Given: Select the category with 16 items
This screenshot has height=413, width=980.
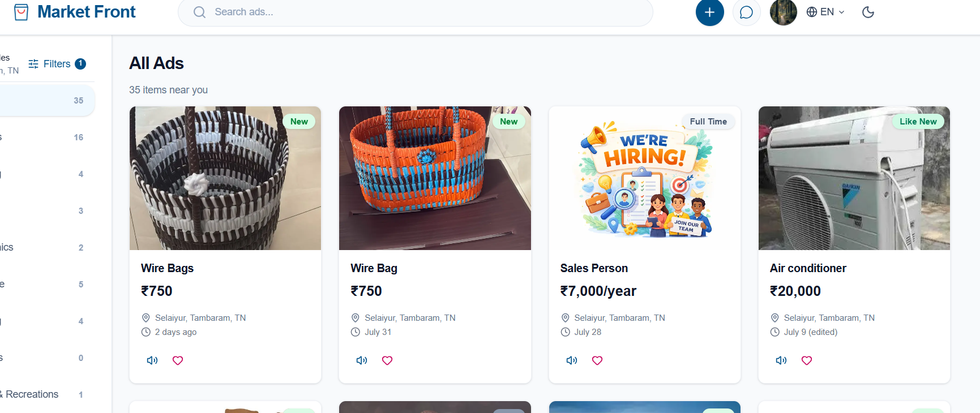Looking at the screenshot, I should coord(45,137).
